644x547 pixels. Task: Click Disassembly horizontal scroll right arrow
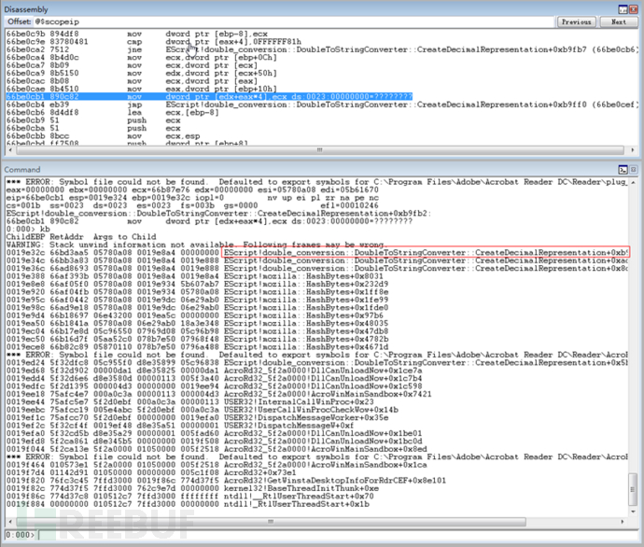pos(633,150)
